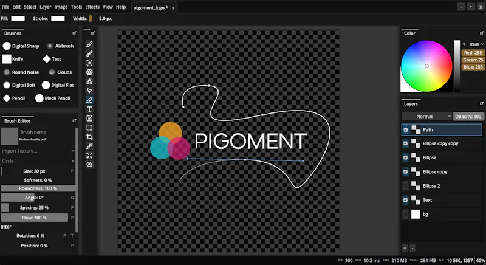Screen dimensions: 486x265
Task: Select the Zoom magnifier tool
Action: tap(89, 165)
